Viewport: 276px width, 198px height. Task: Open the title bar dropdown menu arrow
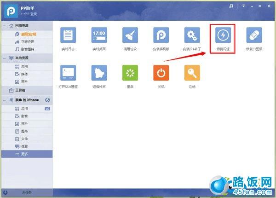tap(244, 6)
